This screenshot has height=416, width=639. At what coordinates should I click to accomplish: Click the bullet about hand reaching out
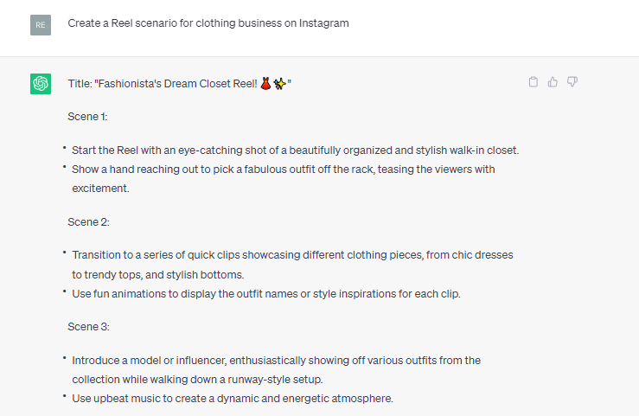[x=284, y=178]
